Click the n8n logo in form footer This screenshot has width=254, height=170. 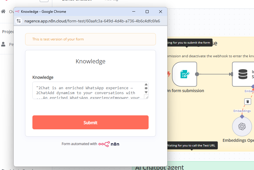click(109, 144)
